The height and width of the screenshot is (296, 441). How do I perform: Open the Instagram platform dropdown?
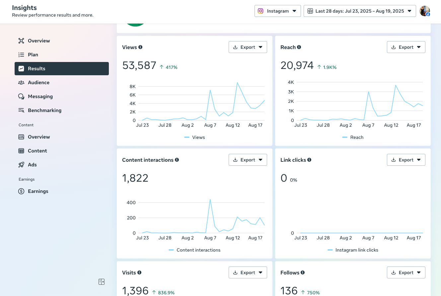pos(277,11)
